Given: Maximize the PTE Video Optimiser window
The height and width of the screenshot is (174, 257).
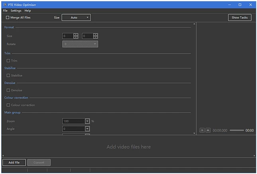Looking at the screenshot, I should 240,4.
